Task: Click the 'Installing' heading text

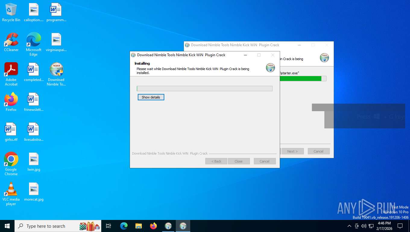Action: coord(142,63)
